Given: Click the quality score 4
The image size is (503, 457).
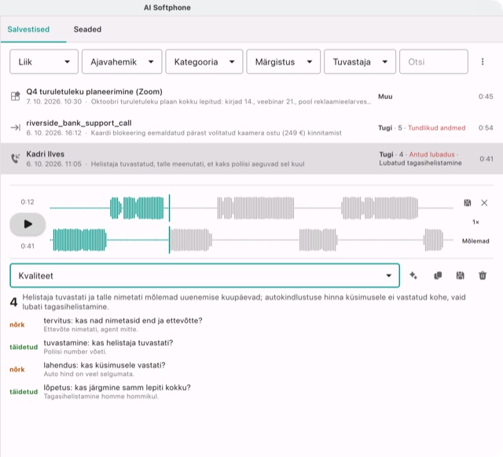Looking at the screenshot, I should coord(13,302).
